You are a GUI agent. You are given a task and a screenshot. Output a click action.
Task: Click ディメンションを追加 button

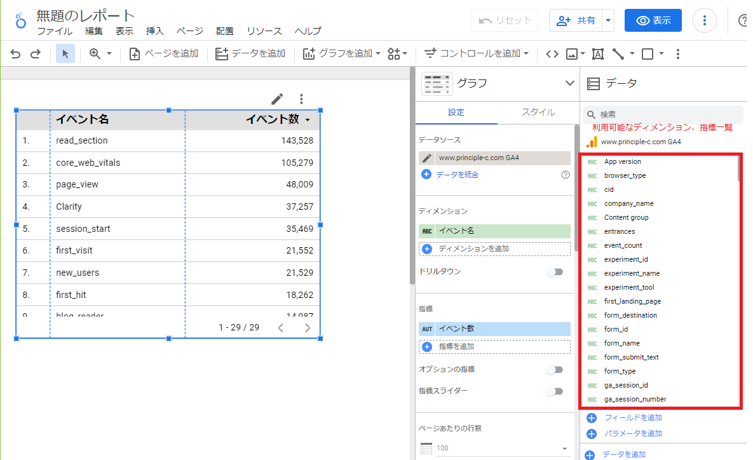[x=494, y=248]
